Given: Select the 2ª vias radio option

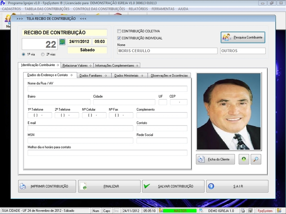Looking at the screenshot, I should click(x=43, y=55).
